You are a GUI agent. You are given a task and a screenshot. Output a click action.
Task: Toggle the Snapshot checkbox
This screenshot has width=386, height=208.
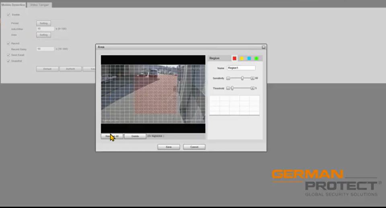click(8, 61)
